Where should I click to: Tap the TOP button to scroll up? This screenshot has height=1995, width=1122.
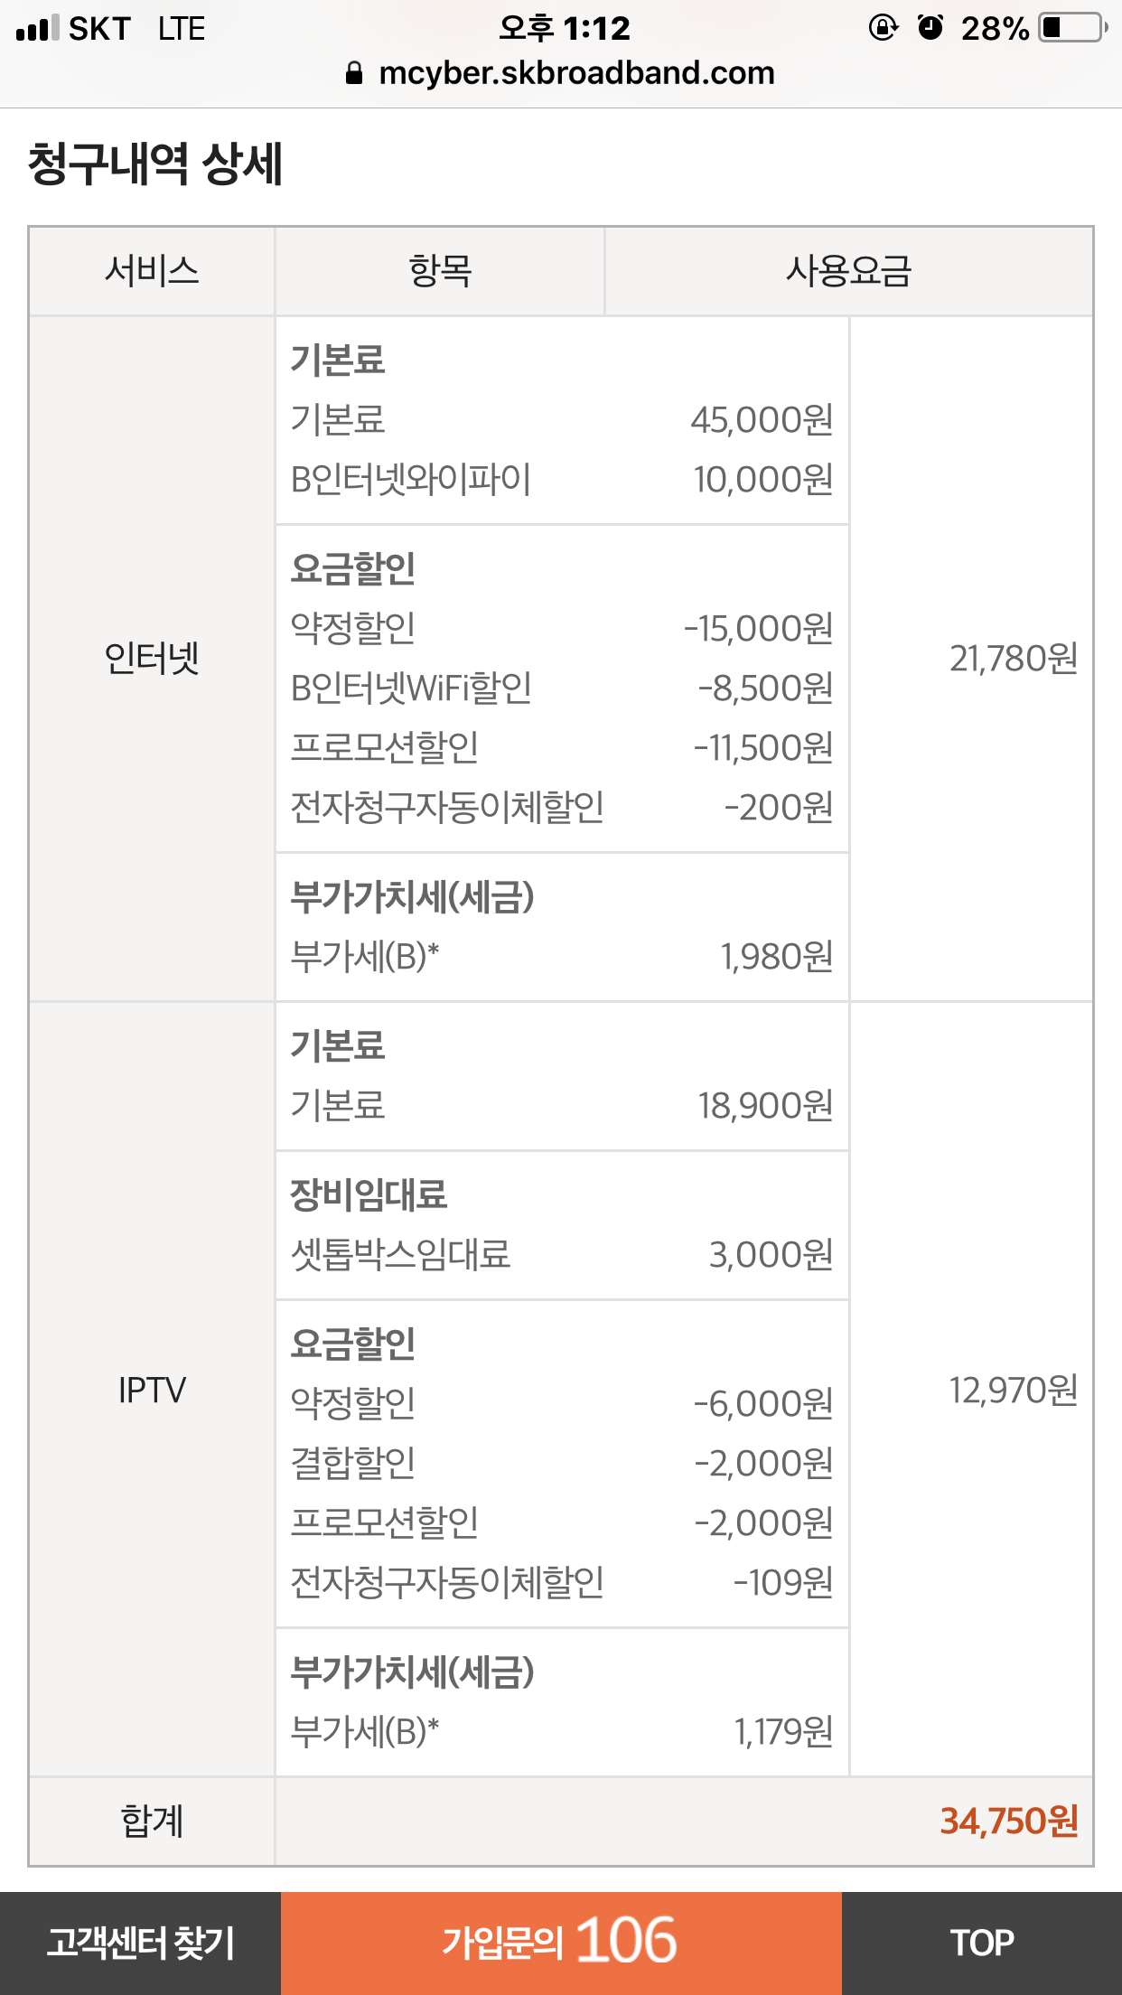(982, 1943)
